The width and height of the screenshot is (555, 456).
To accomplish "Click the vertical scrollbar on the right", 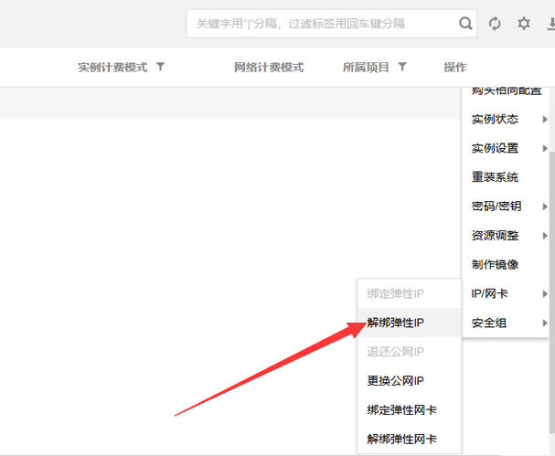I will (552, 292).
